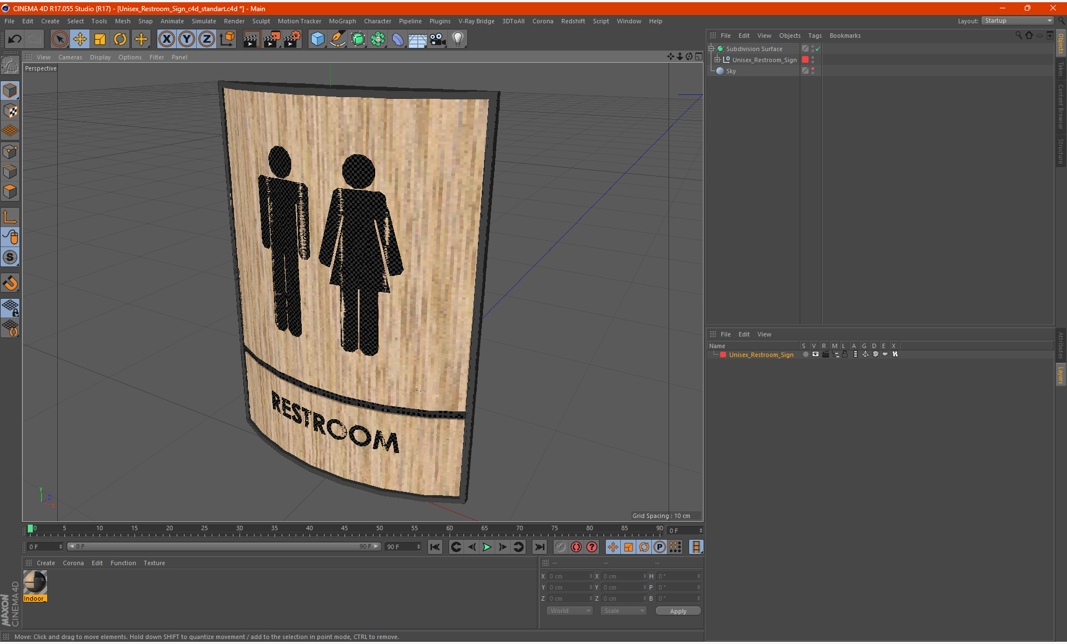Open the Simulate menu
This screenshot has width=1067, height=644.
[x=204, y=21]
